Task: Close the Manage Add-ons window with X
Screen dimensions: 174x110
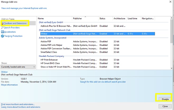Action: [170, 2]
